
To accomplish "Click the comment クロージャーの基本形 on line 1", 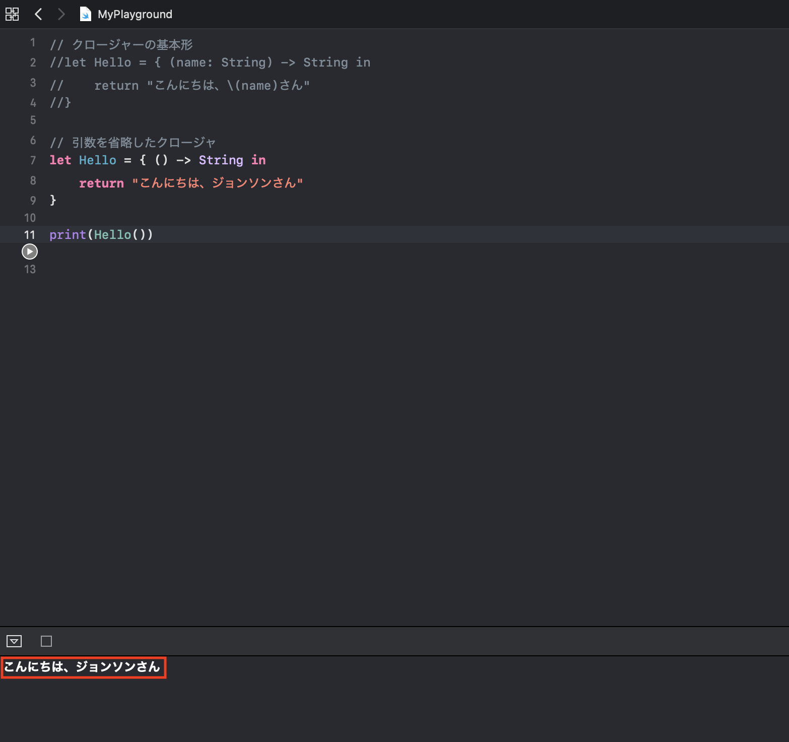I will 133,45.
